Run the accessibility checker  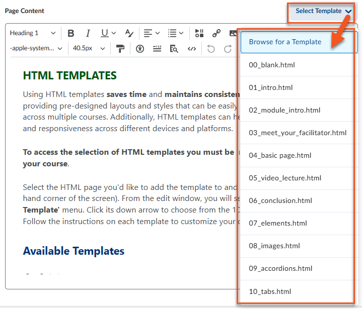(140, 49)
